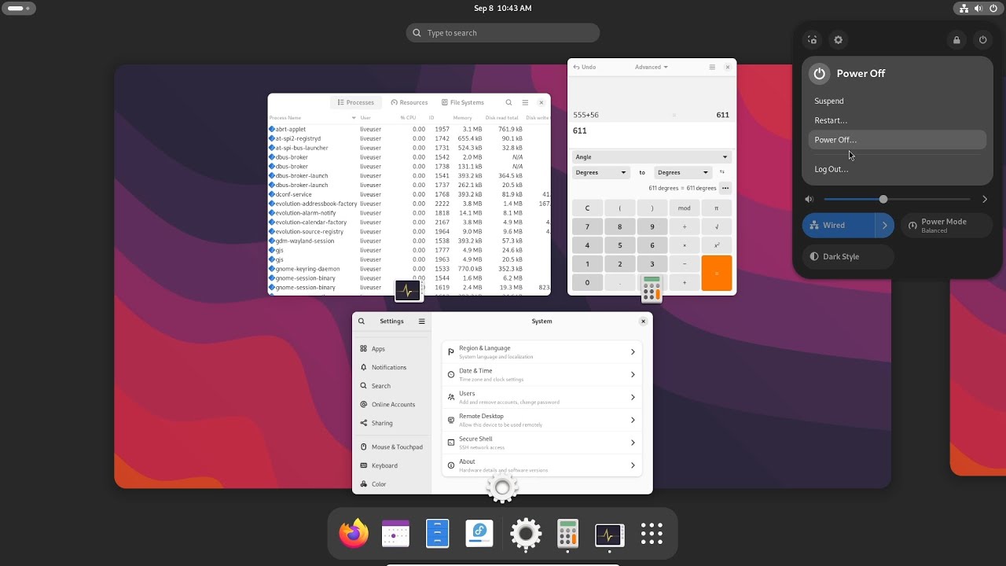The height and width of the screenshot is (566, 1006).
Task: Click Undo in the Calculator header
Action: click(x=585, y=67)
